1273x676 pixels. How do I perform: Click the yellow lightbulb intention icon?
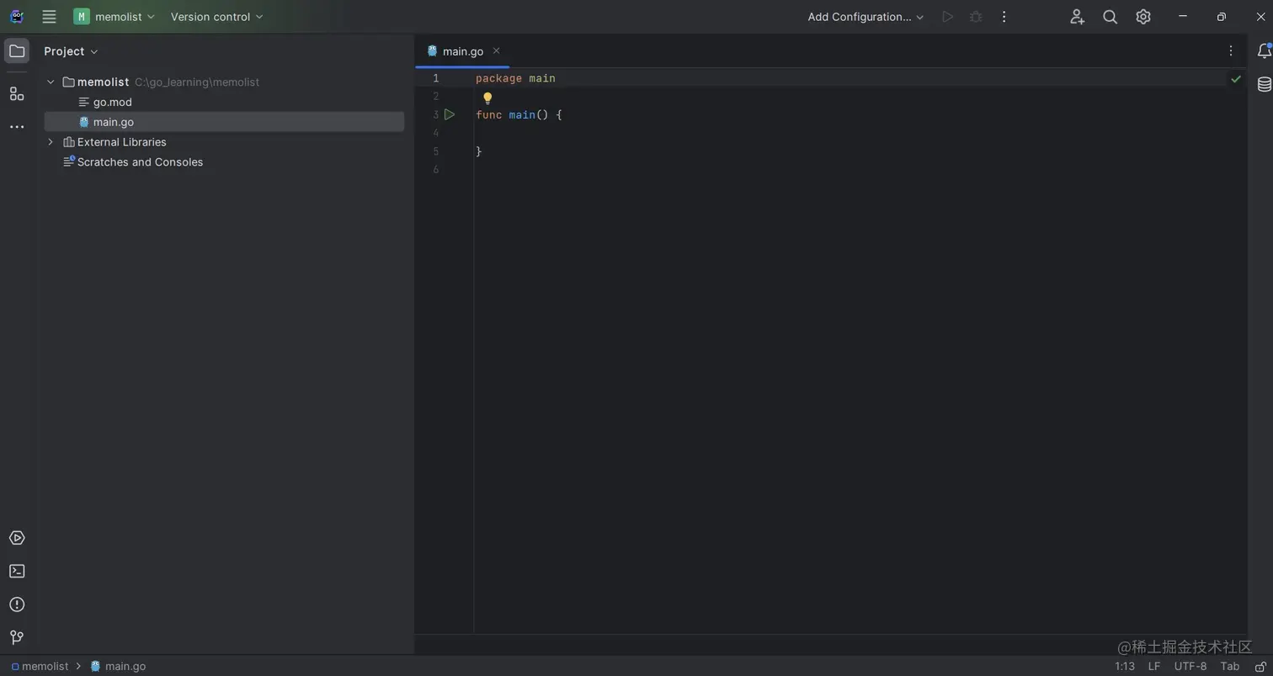[x=487, y=98]
